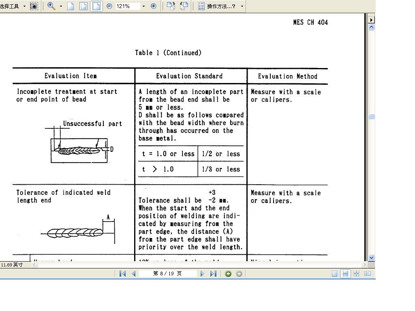Image resolution: width=415 pixels, height=311 pixels.
Task: Select the zoom-in magnifier tool
Action: click(51, 6)
